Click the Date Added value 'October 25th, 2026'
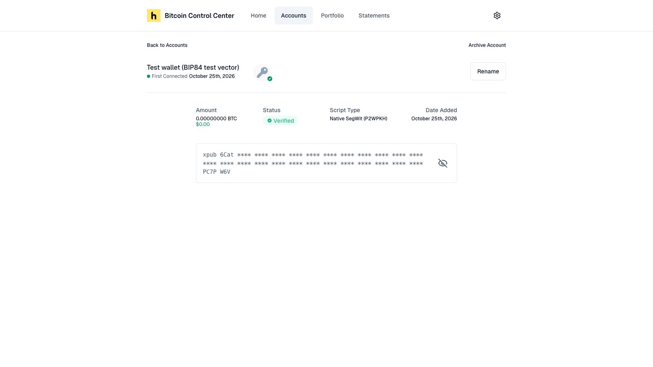 (x=434, y=119)
